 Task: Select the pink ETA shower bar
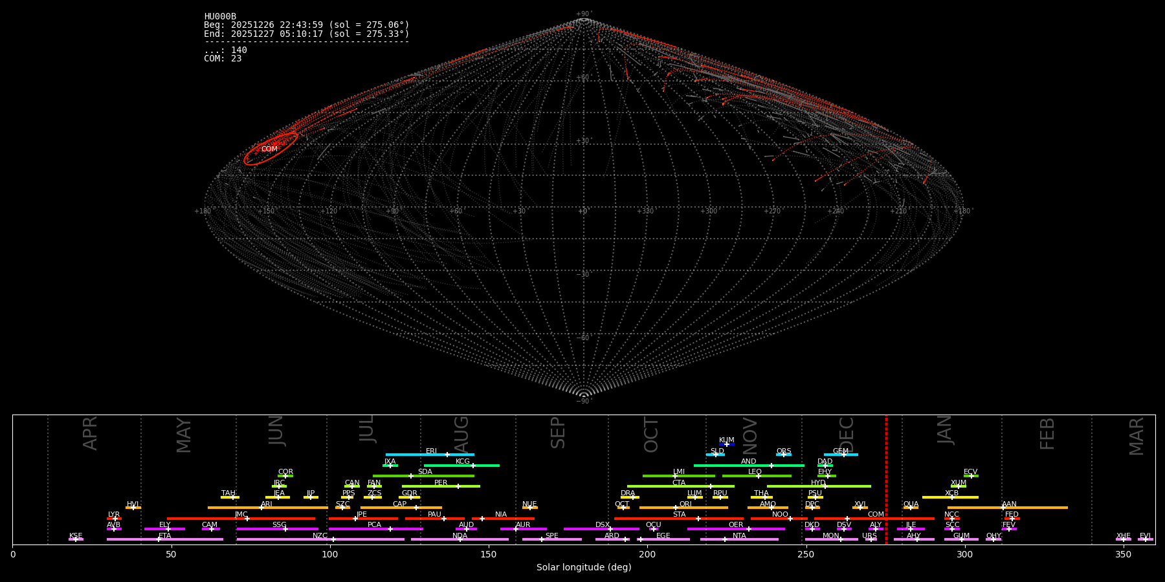coord(165,539)
